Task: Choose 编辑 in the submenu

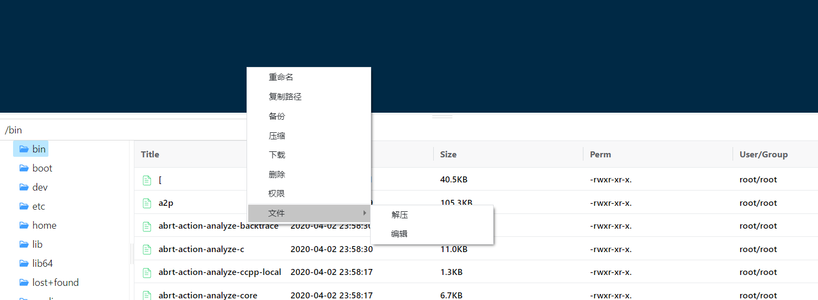Action: click(399, 234)
